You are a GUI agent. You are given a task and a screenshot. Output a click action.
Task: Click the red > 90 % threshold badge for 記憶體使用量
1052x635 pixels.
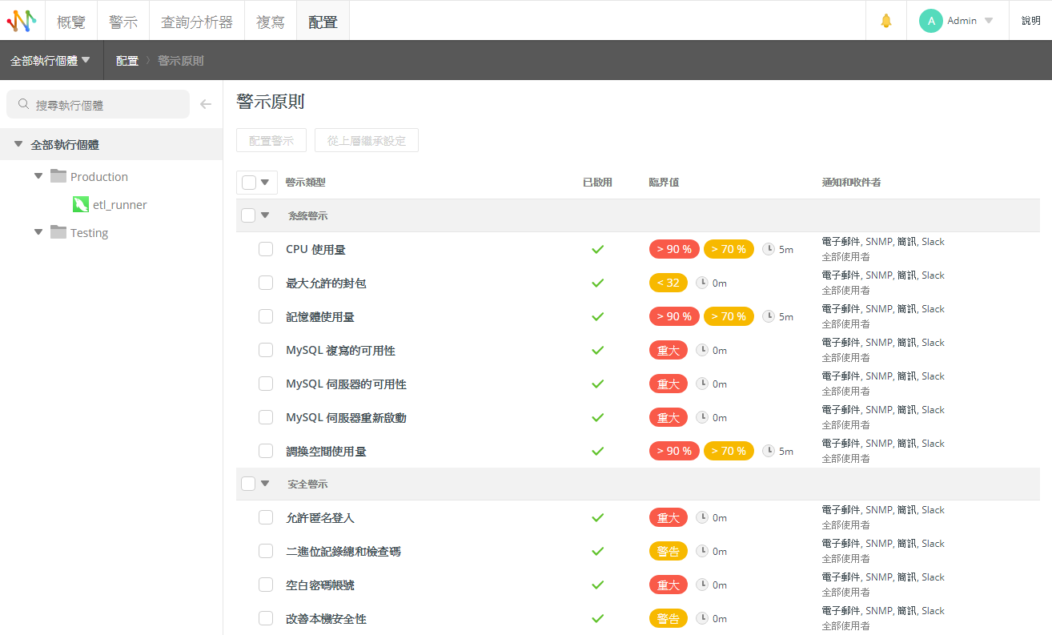pos(674,316)
